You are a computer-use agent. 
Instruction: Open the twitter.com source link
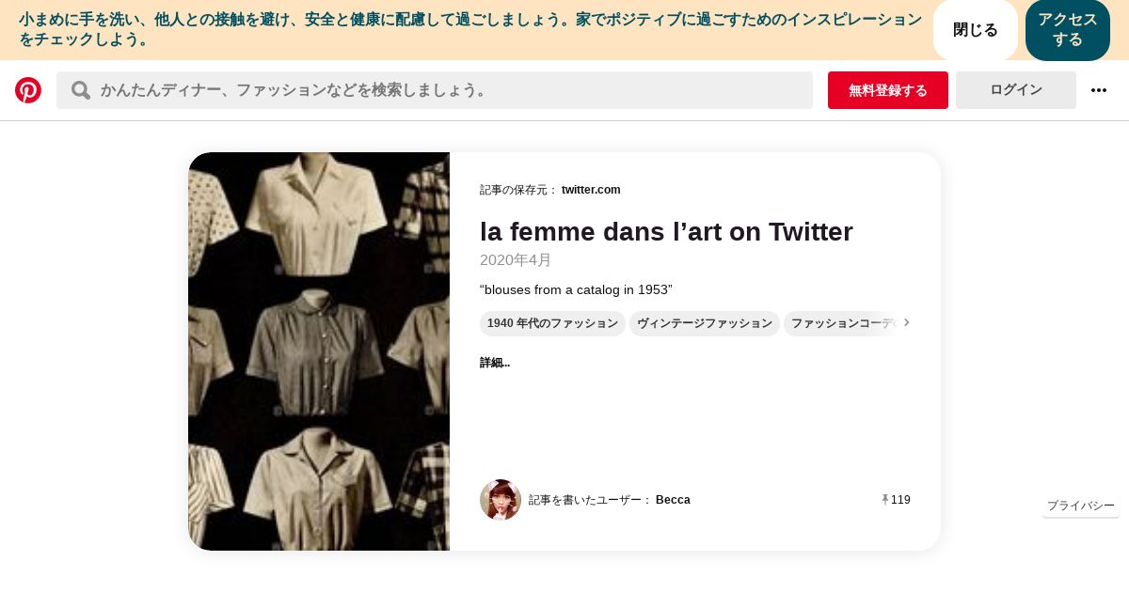click(x=591, y=190)
